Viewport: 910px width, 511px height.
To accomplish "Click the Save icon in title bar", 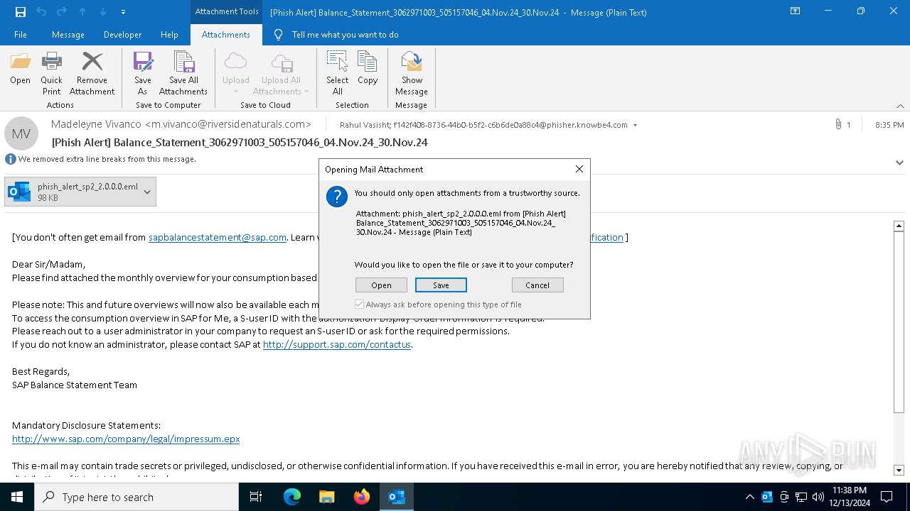I will [21, 12].
